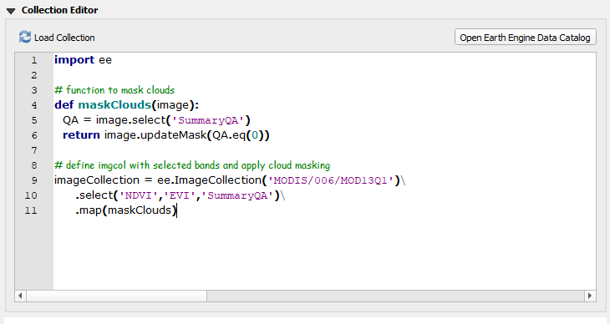Click line number 4 in gutter

point(34,105)
